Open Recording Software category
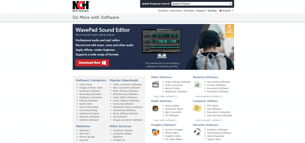Image resolution: width=305 pixels, height=143 pixels. (x=90, y=94)
